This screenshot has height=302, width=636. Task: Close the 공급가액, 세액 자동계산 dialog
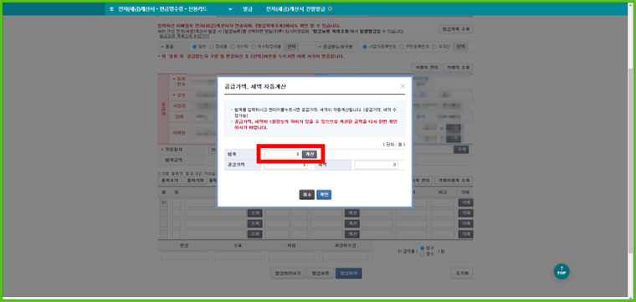403,86
